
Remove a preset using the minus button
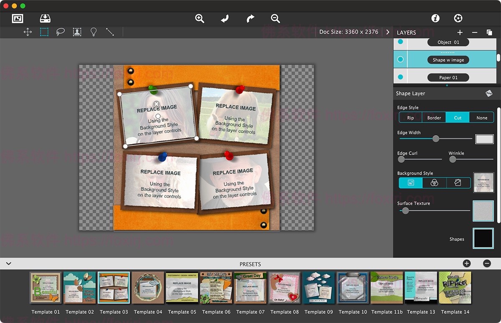tap(487, 263)
